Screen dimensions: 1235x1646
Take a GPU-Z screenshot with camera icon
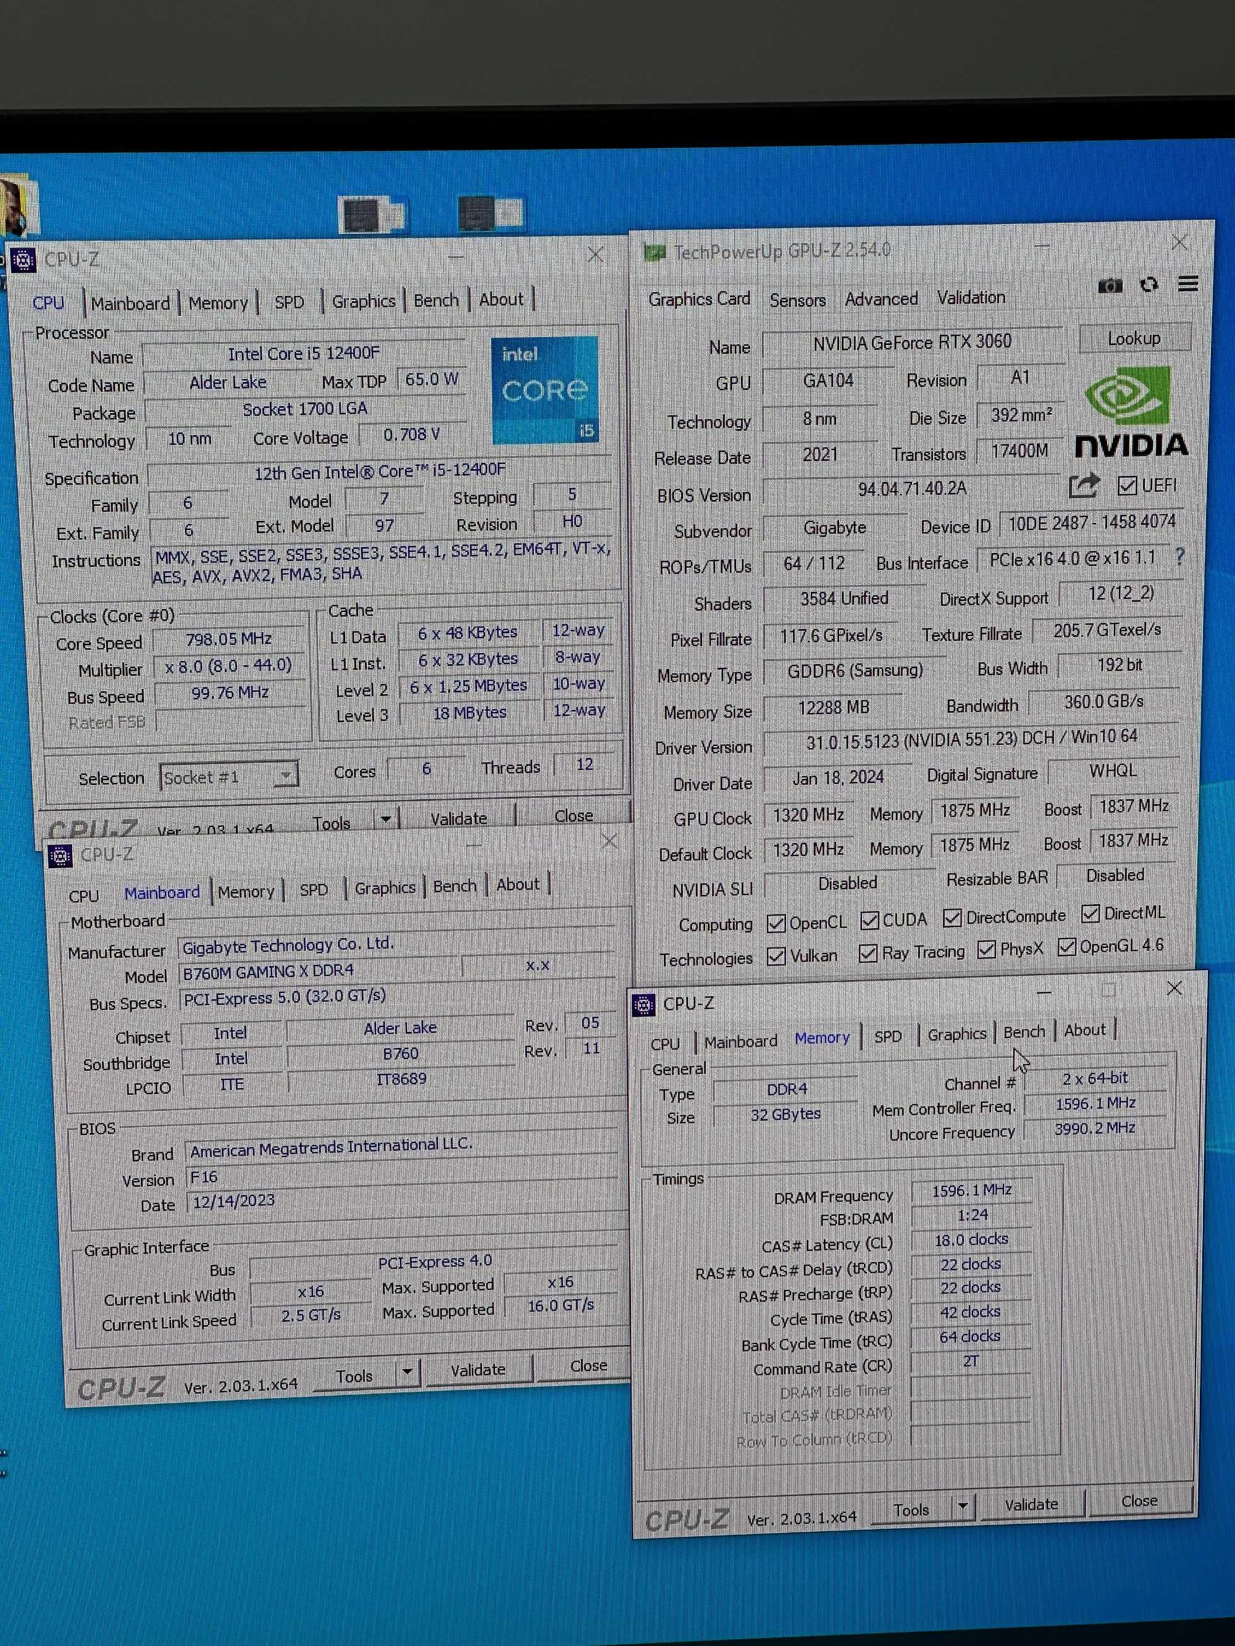1110,285
